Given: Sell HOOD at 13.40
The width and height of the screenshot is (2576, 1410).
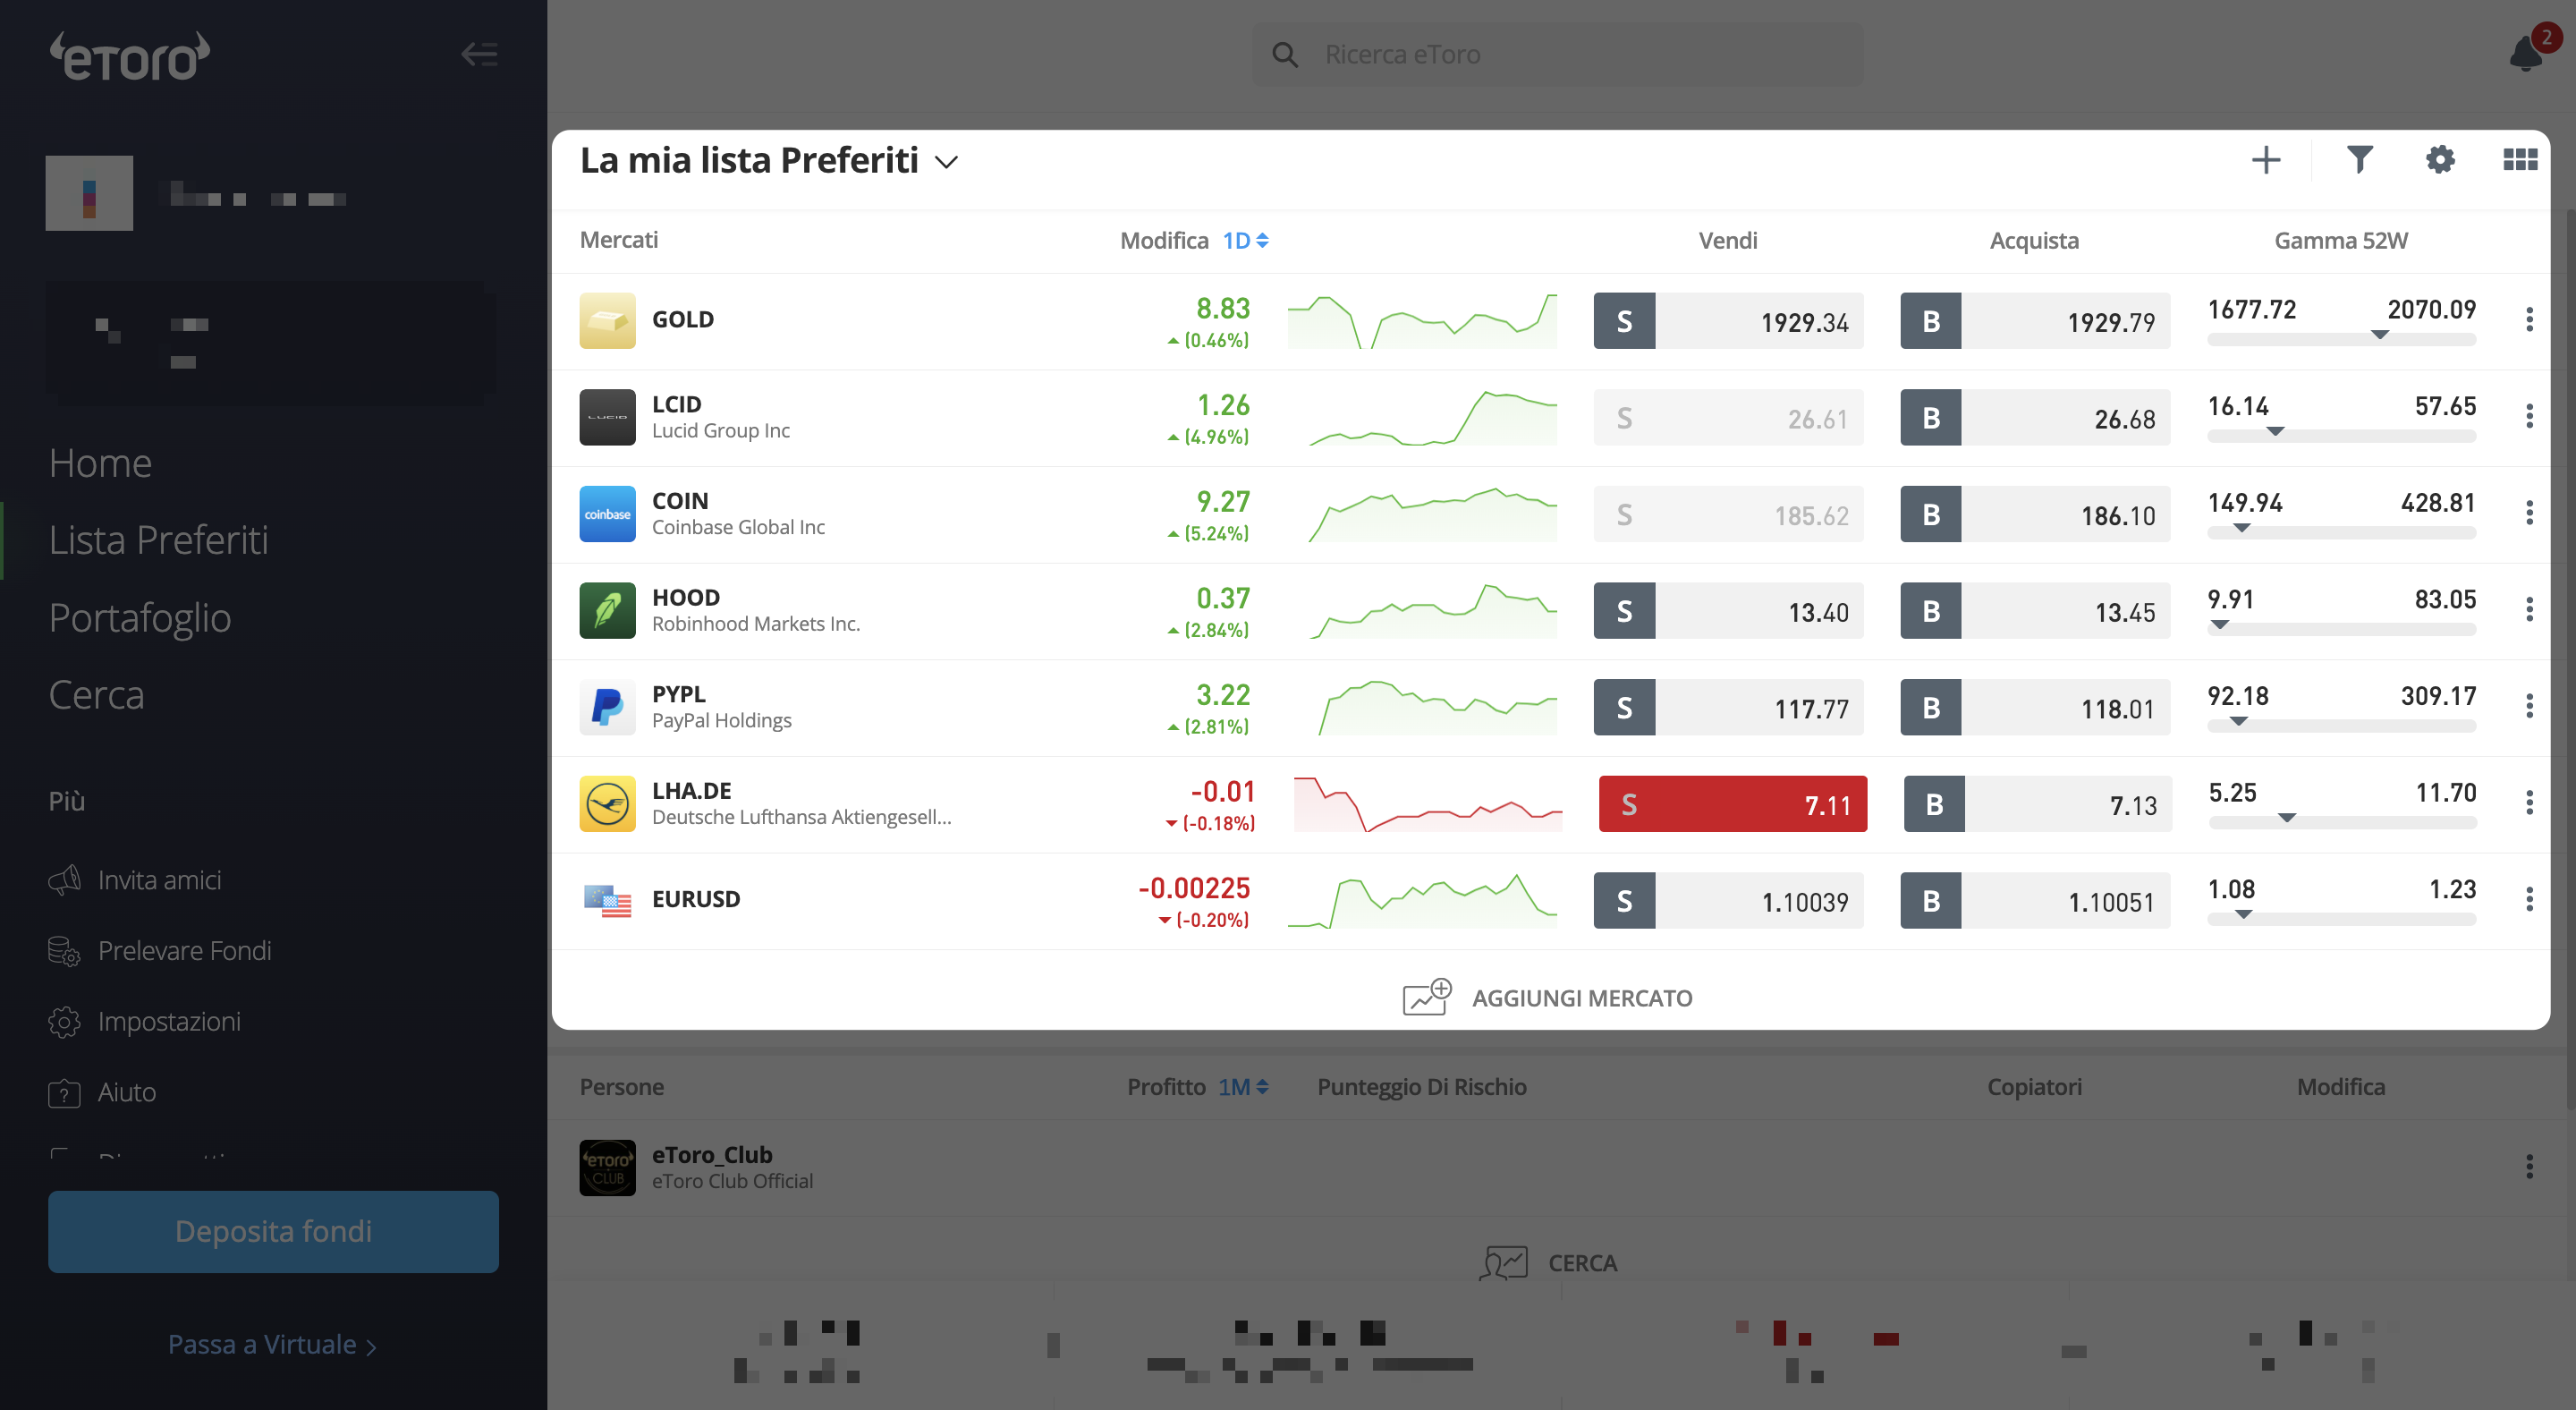Looking at the screenshot, I should pos(1728,610).
